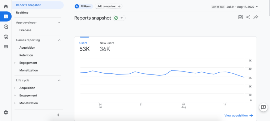Open Retention under Games reporting
The image size is (270, 121).
click(26, 55)
